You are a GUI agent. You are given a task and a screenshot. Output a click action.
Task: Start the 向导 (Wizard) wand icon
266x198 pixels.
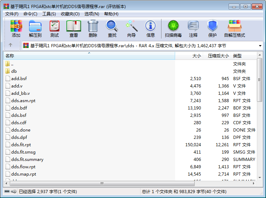(131, 29)
